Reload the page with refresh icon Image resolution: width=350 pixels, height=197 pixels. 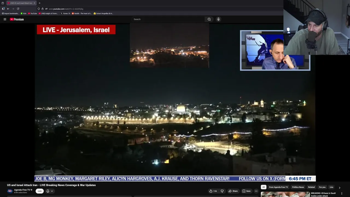18,9
